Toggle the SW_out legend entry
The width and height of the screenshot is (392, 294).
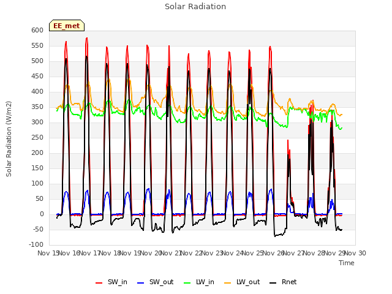coord(155,282)
